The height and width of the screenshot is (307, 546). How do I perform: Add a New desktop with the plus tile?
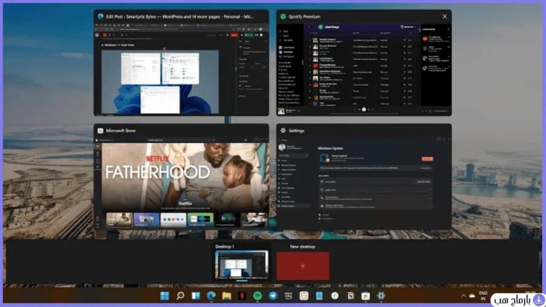pyautogui.click(x=303, y=266)
